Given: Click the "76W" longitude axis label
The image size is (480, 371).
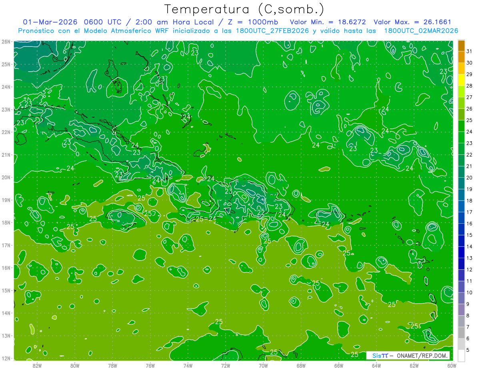Looking at the screenshot, I should [x=150, y=365].
